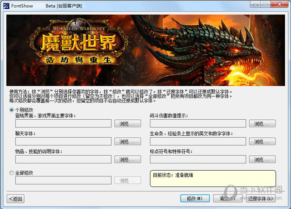The image size is (291, 209).
Task: Select the 个别修改 radio button
Action: click(x=12, y=110)
